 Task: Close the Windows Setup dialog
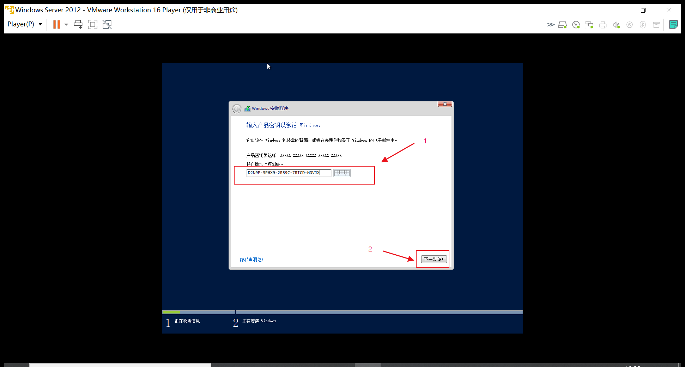(x=445, y=104)
